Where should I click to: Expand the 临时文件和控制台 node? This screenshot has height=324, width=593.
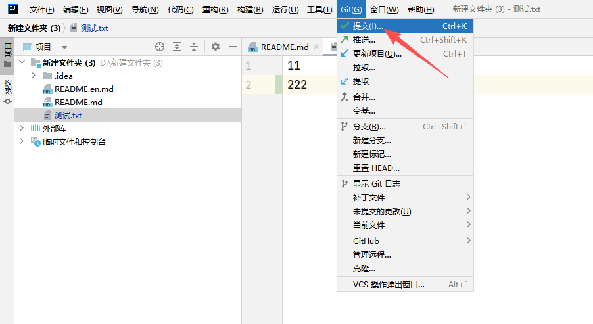pyautogui.click(x=22, y=141)
